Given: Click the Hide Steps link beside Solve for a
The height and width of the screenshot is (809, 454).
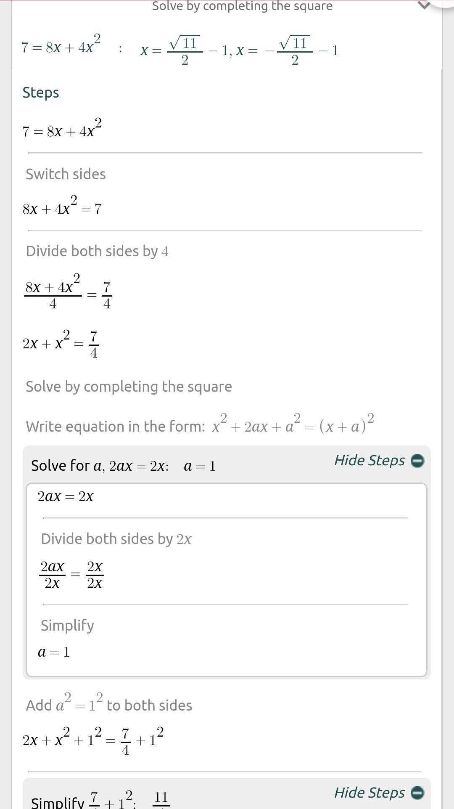Looking at the screenshot, I should click(369, 461).
